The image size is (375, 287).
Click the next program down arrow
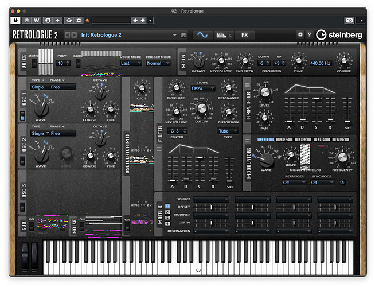click(x=143, y=20)
